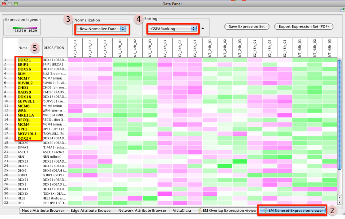Viewport: 345px width, 219px height.
Task: Click the scroll down arrow of the table
Action: [x=340, y=203]
